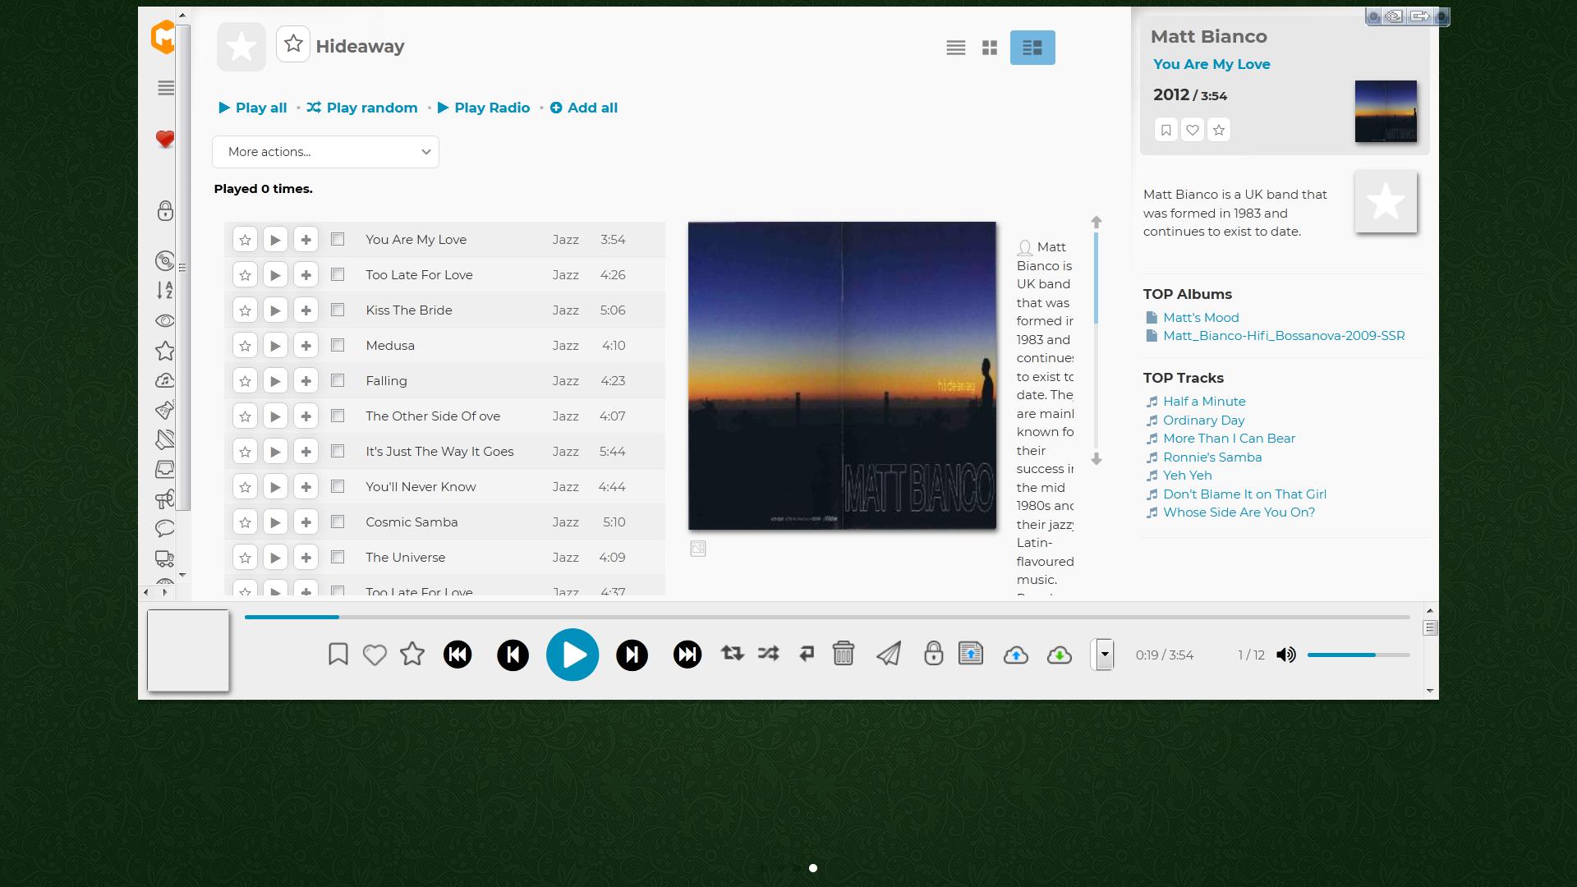This screenshot has width=1577, height=887.
Task: Open You Are My Love link in now playing
Action: click(x=1211, y=64)
